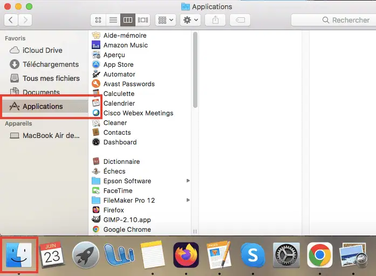Open Tous mes fichiers in the sidebar

point(45,78)
